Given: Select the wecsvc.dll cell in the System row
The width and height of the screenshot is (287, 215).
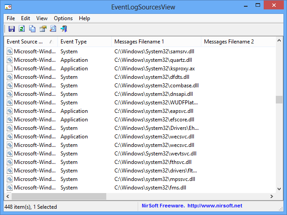Looking at the screenshot, I should point(154,145).
